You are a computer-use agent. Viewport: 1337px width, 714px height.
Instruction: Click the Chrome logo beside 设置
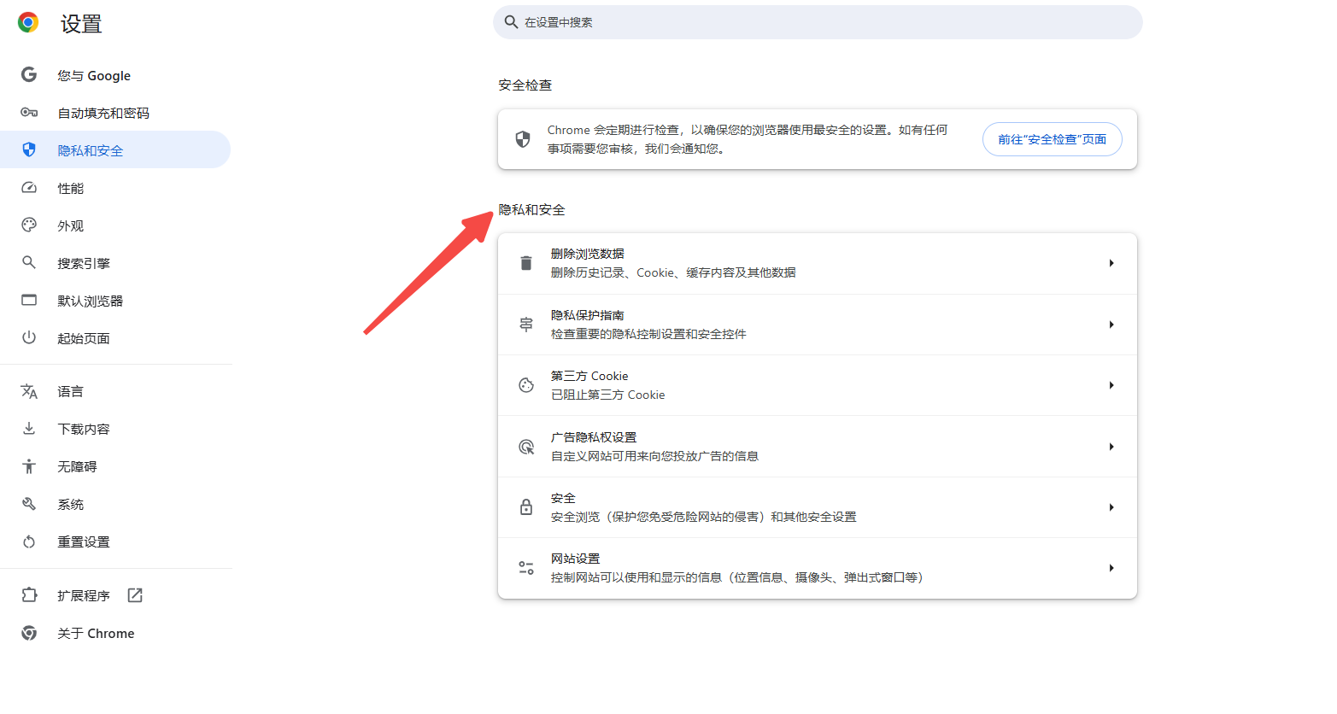pos(28,23)
